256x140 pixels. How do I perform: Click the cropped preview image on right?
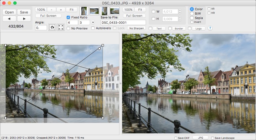click(189, 84)
